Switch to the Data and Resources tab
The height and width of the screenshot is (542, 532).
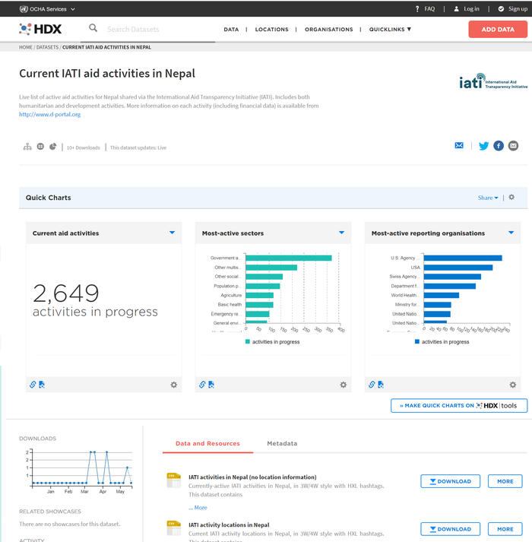click(207, 443)
